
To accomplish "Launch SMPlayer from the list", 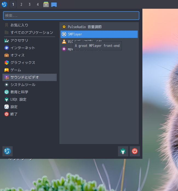I will click(x=99, y=34).
